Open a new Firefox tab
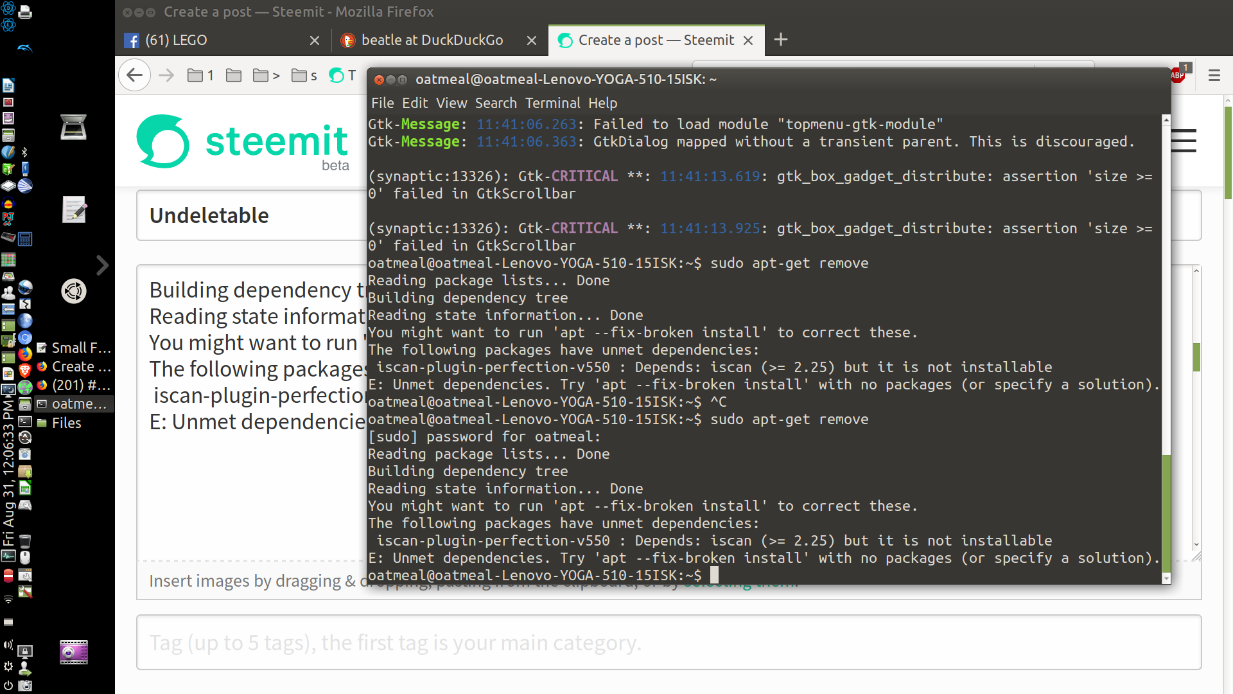This screenshot has height=694, width=1233. (780, 40)
